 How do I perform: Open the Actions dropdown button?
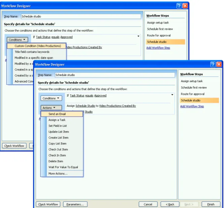click(x=51, y=108)
